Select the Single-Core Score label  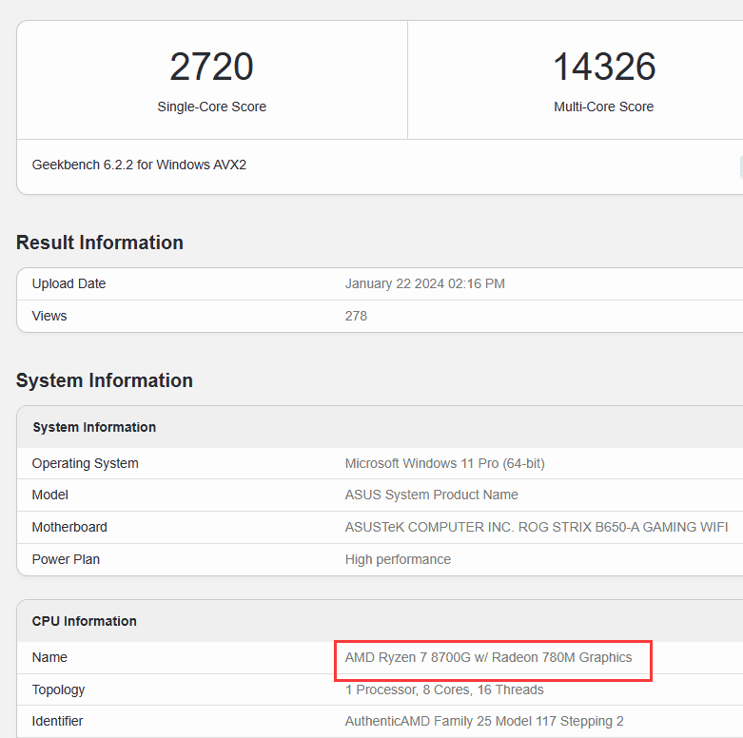(212, 107)
